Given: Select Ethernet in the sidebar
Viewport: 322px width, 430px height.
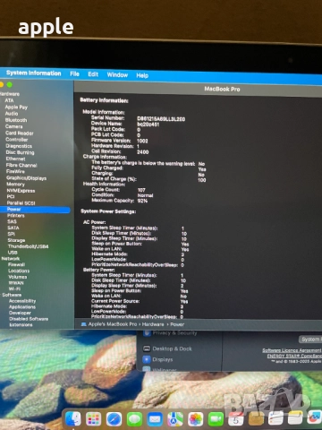Looking at the screenshot, I should coord(15,159).
